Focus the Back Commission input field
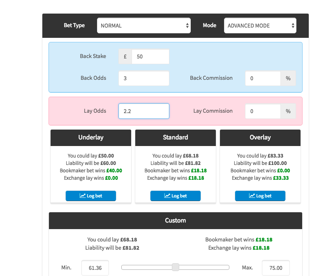This screenshot has width=333, height=276. [263, 78]
